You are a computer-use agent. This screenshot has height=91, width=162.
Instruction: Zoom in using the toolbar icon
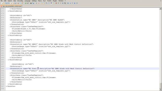pyautogui.click(x=36, y=3)
